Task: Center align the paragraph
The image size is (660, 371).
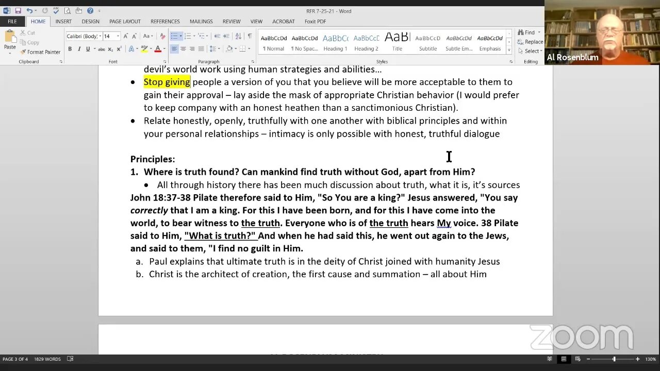Action: tap(183, 49)
